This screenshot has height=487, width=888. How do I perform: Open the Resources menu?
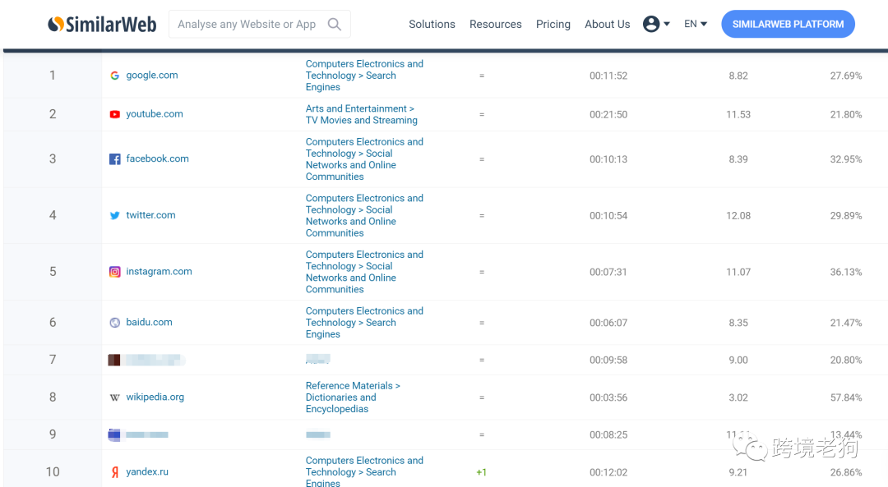[x=495, y=25]
